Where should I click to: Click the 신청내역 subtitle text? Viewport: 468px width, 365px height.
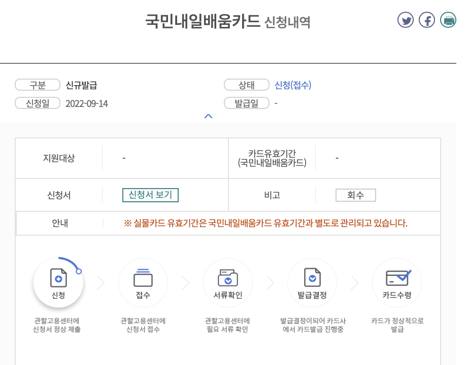click(287, 22)
